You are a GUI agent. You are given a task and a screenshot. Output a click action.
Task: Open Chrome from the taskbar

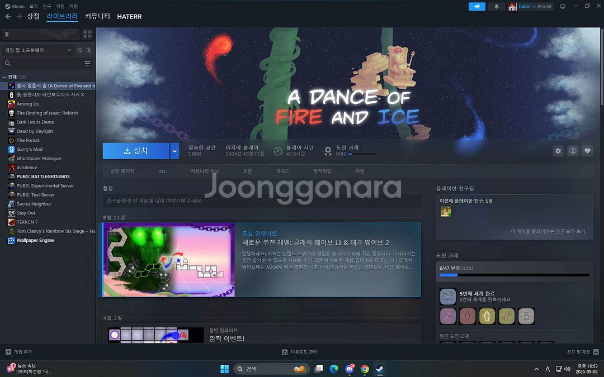pyautogui.click(x=365, y=369)
